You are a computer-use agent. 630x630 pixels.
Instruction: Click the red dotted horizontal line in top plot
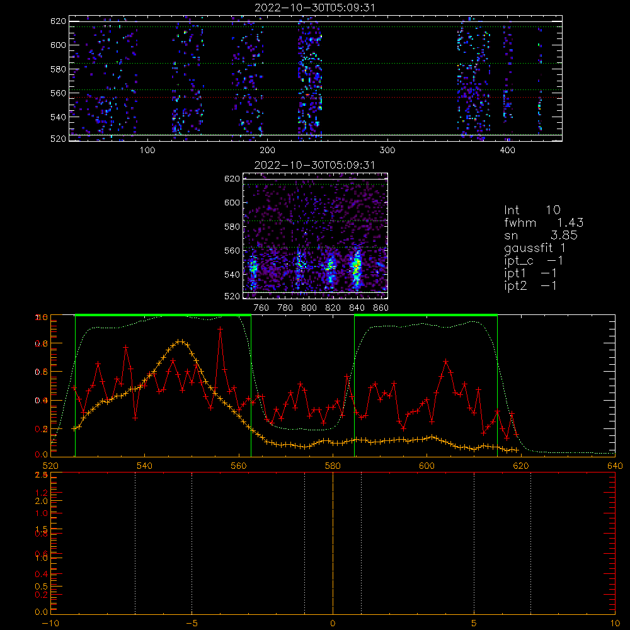click(x=316, y=97)
